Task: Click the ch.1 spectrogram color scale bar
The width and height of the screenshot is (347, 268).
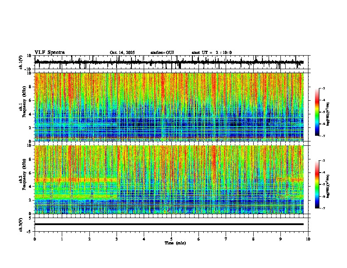Action: pos(317,112)
